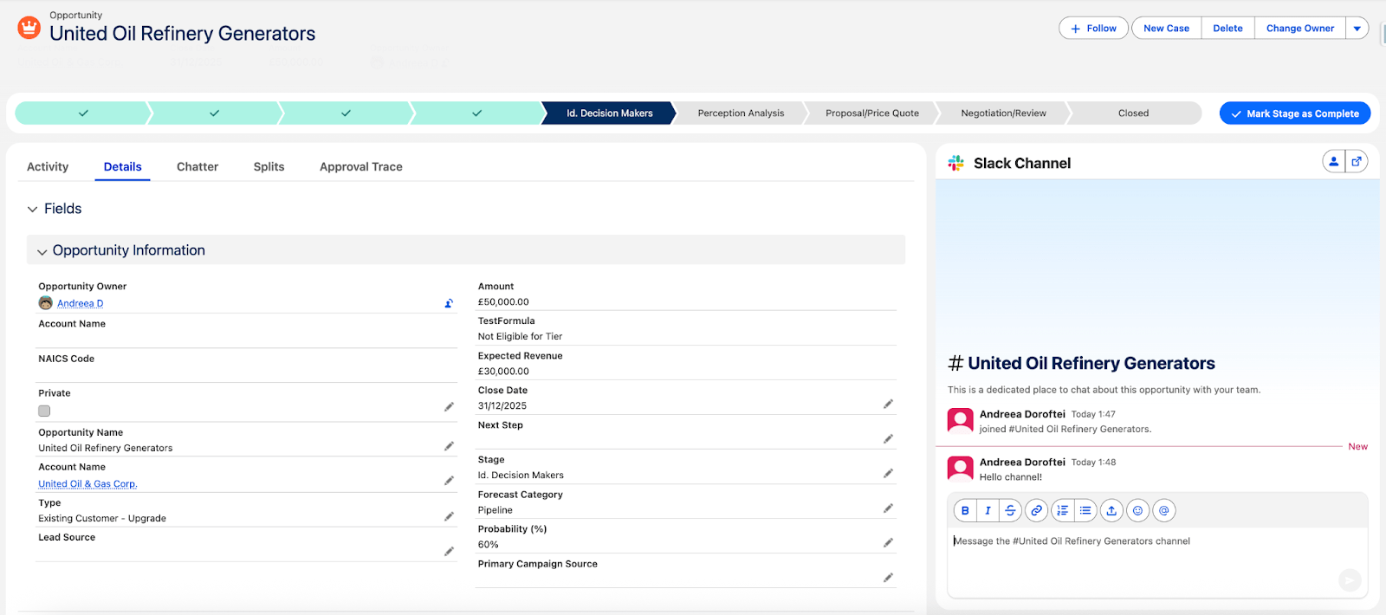Toggle bold formatting in Slack message toolbar
The width and height of the screenshot is (1386, 615).
(965, 511)
